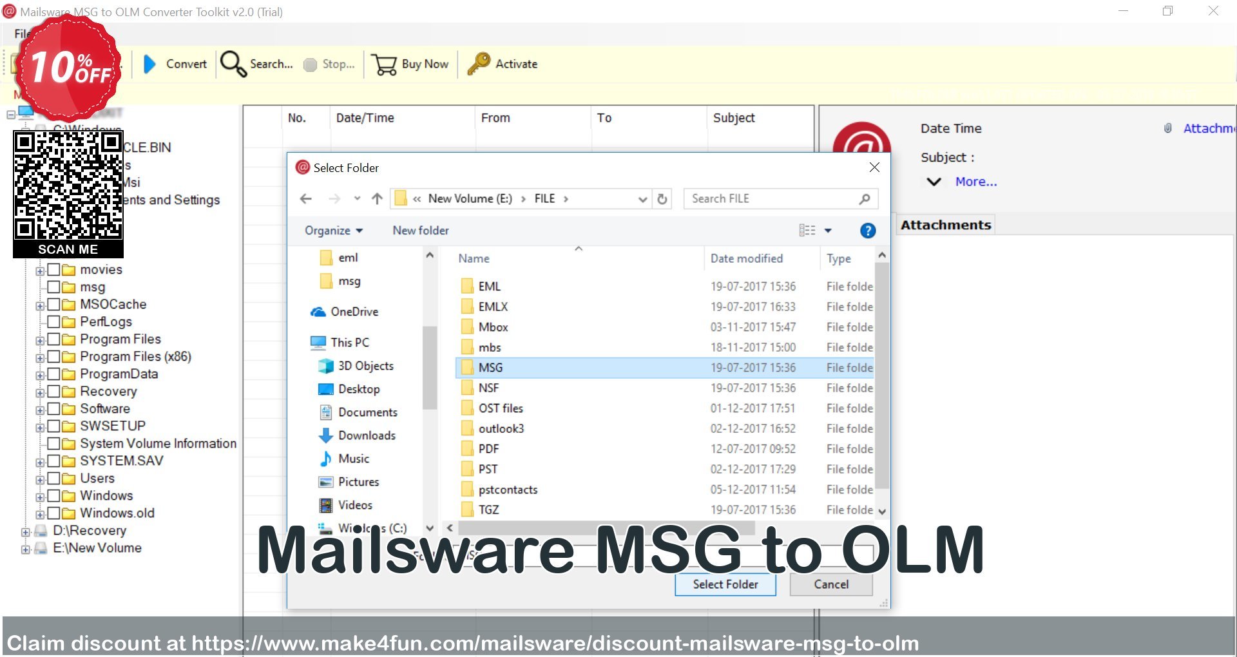This screenshot has height=657, width=1237.
Task: Check the Recovery folder checkbox
Action: [54, 391]
